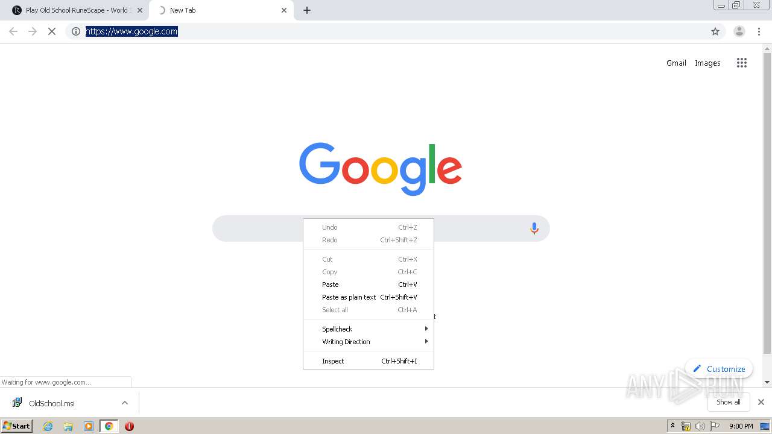Click the microphone voice search icon
The image size is (772, 434).
[x=534, y=228]
